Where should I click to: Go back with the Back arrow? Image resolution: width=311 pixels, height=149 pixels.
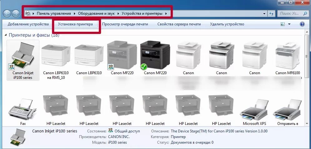pos(7,13)
